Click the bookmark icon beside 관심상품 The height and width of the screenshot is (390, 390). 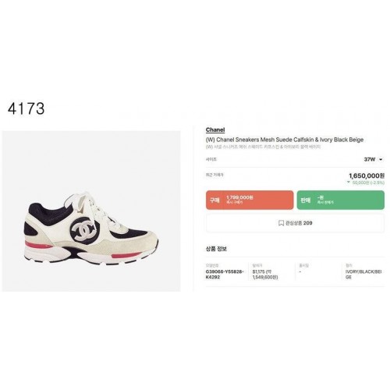tap(281, 223)
